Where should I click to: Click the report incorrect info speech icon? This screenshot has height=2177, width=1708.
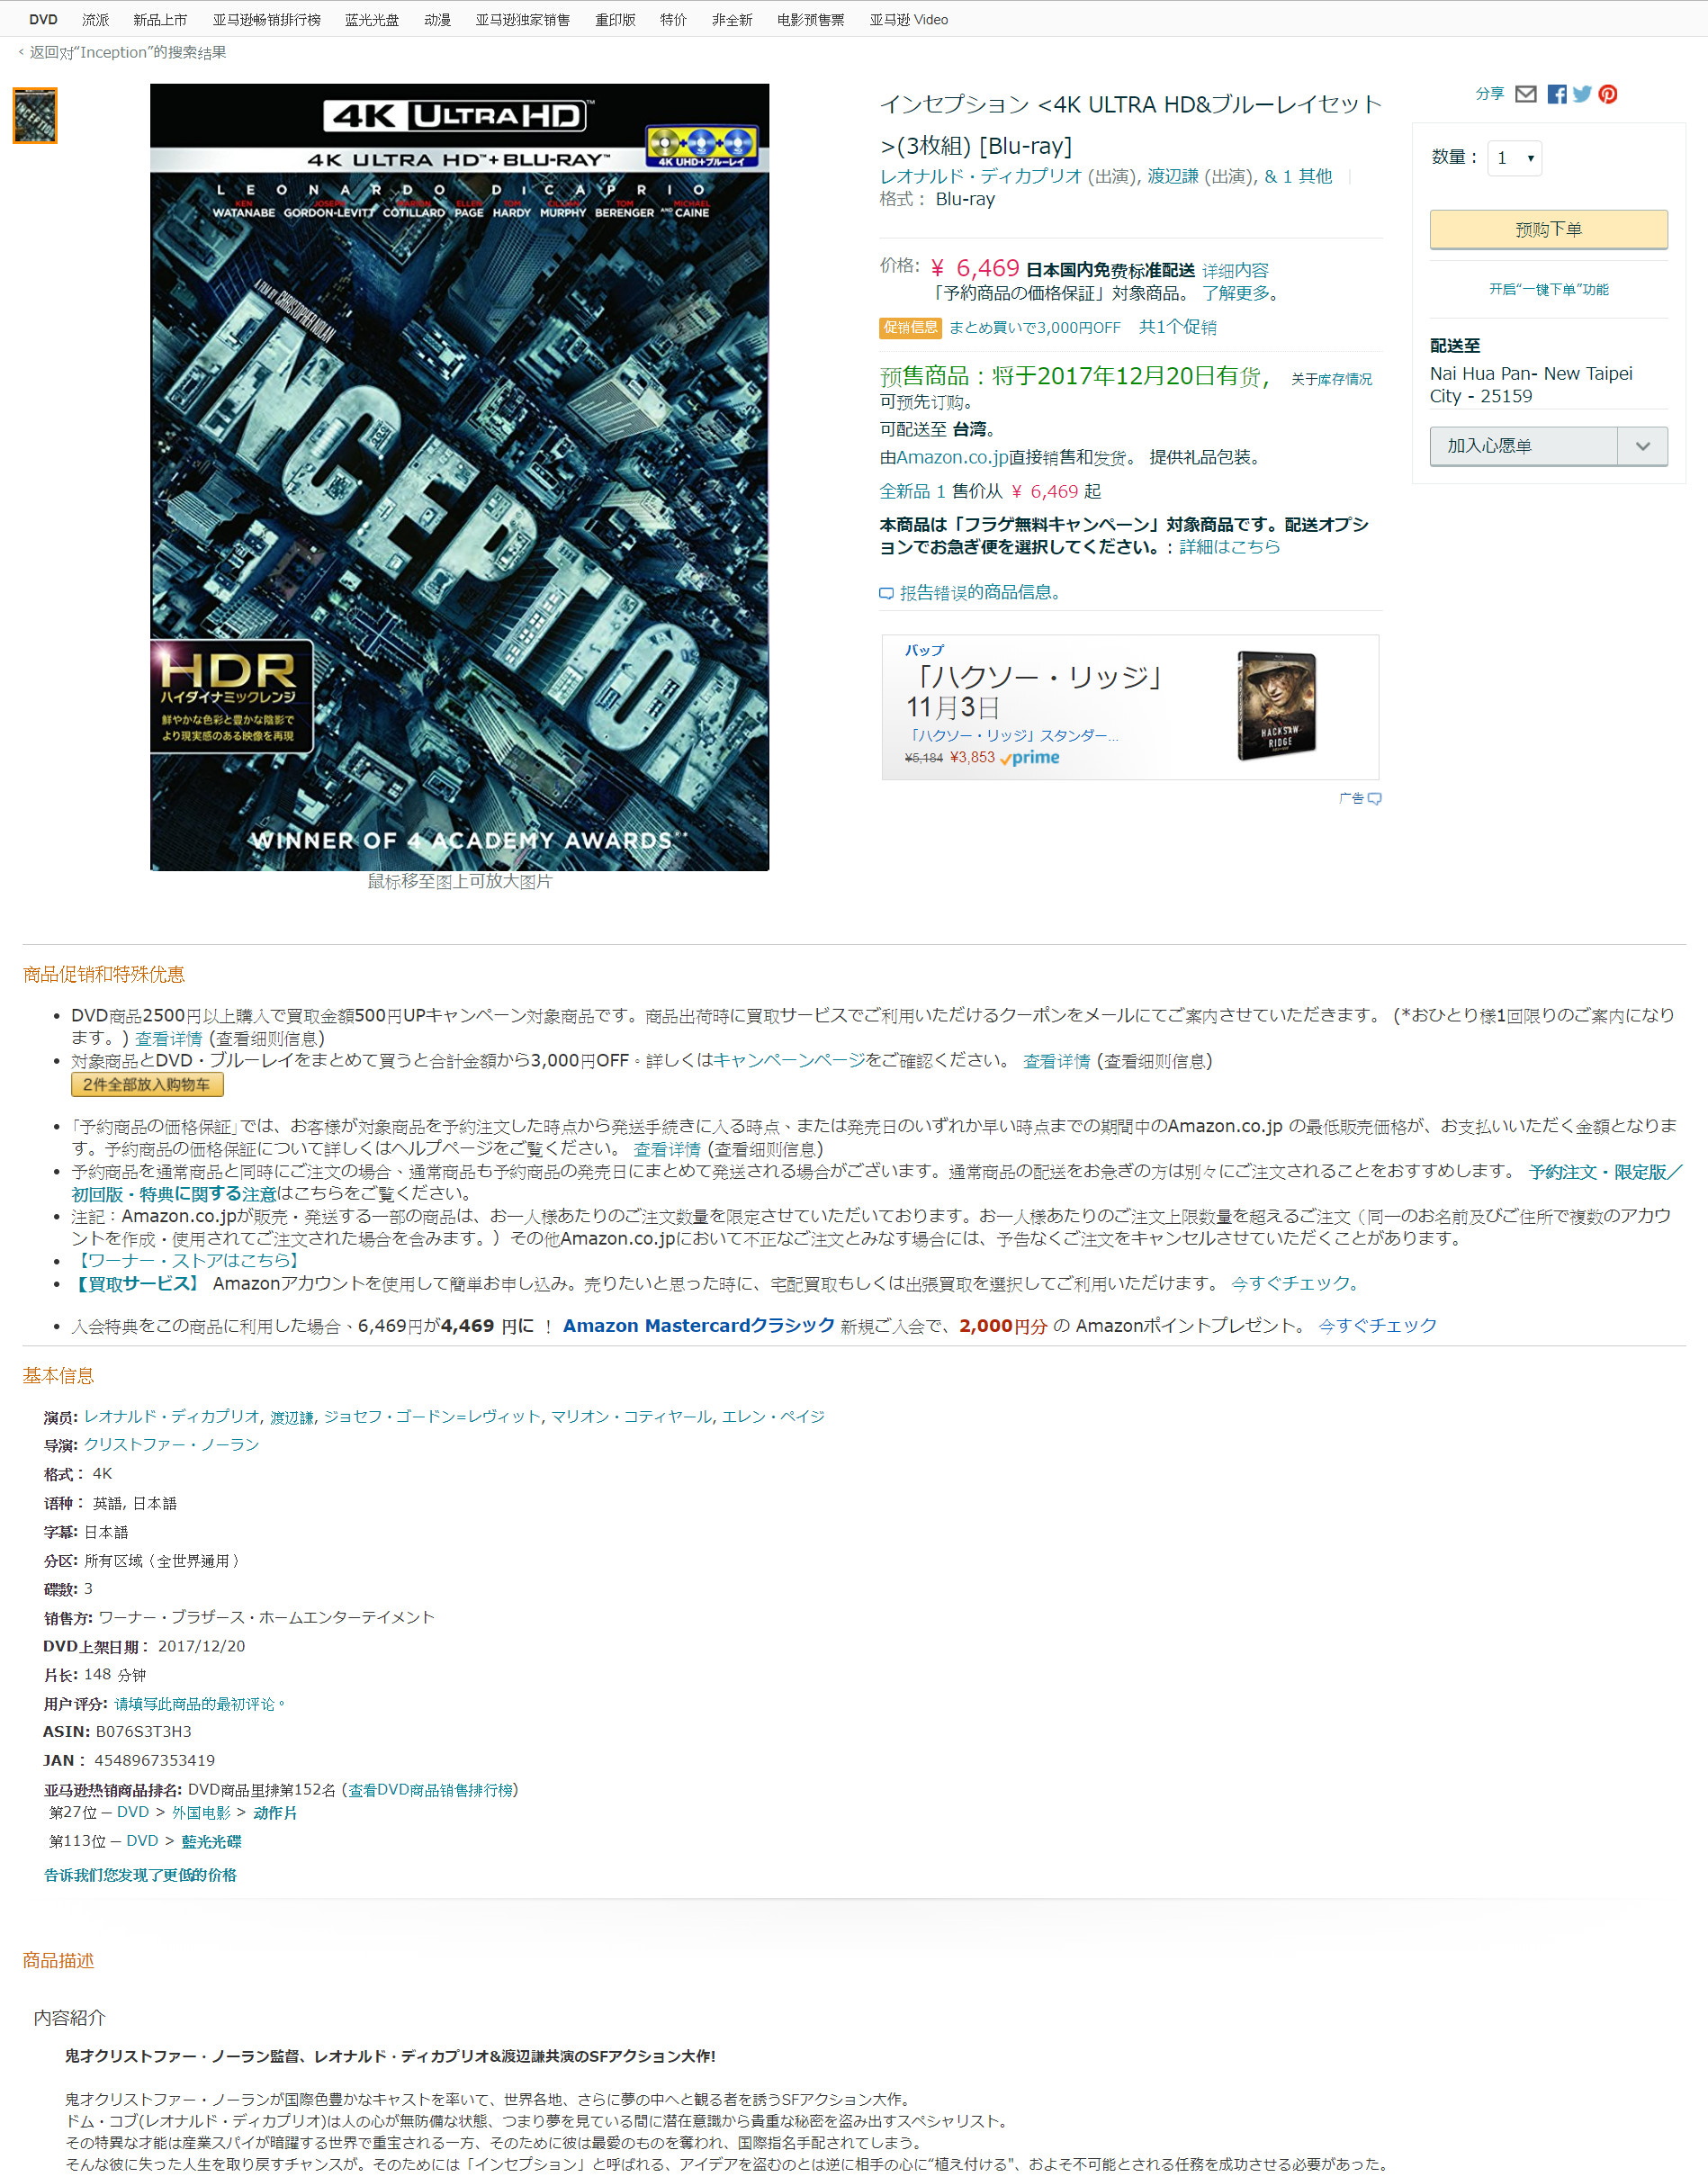pos(886,593)
